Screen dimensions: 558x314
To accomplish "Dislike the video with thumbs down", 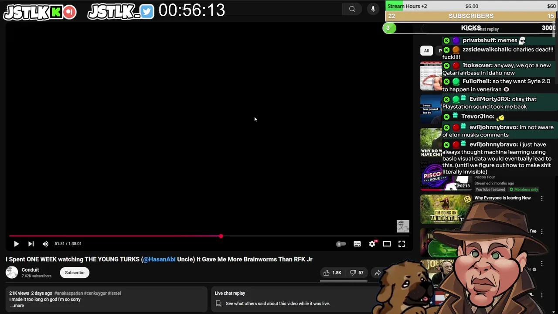I will (356, 273).
